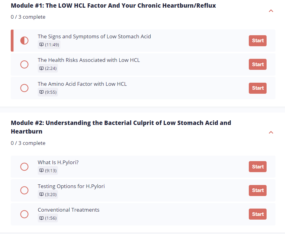Screen dimensions: 285x234
Task: Click the video icon beside 1:56 duration
Action: pyautogui.click(x=41, y=218)
